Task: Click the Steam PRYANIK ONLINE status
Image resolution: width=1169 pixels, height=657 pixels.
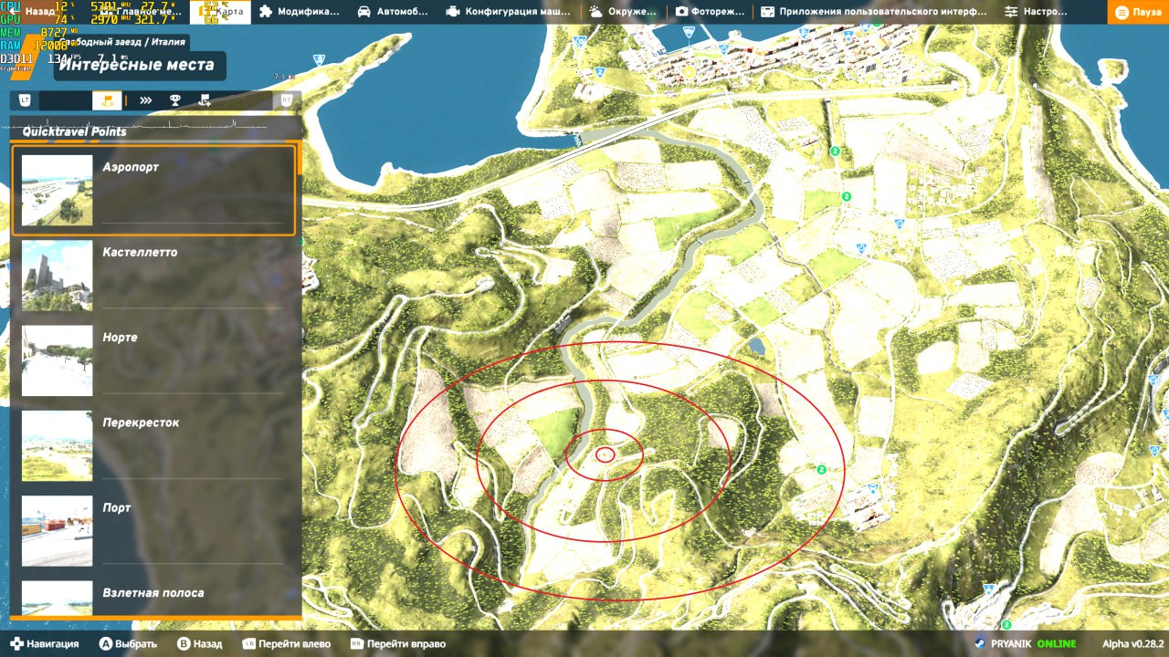Action: coord(1025,643)
